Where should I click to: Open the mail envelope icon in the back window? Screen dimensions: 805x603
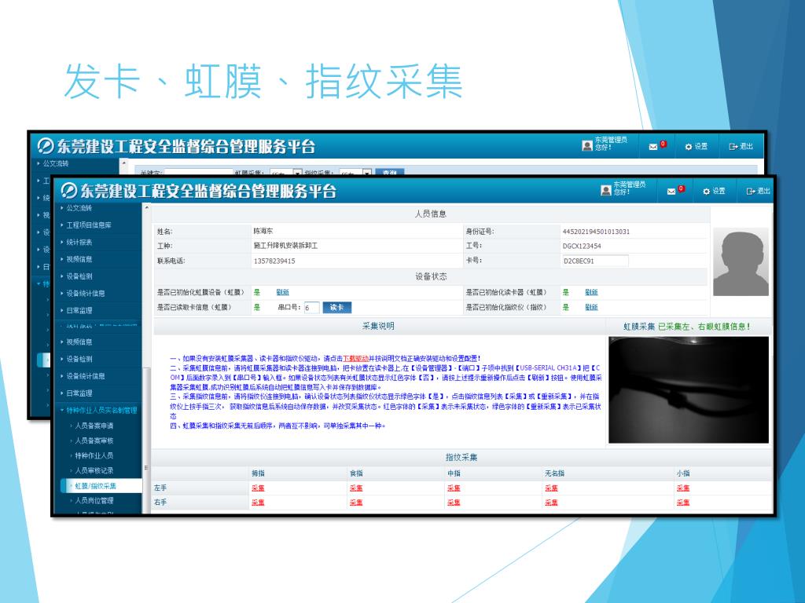(x=653, y=147)
